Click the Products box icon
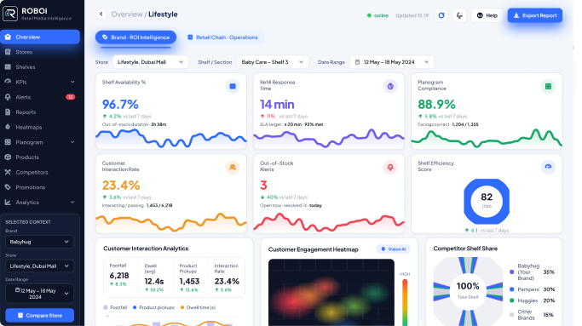 coord(8,157)
